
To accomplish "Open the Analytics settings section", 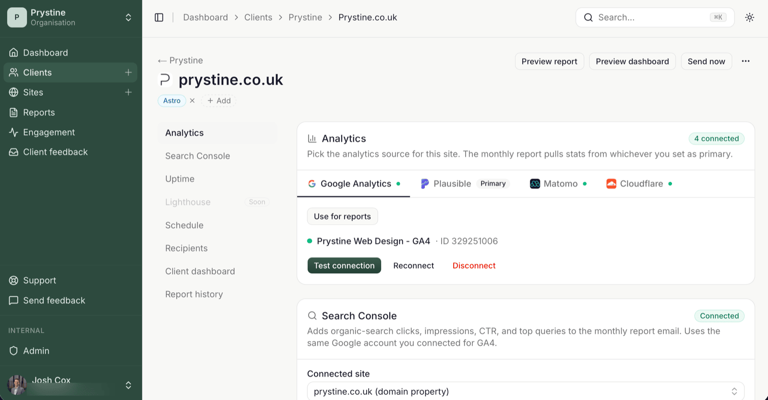I will pos(217,133).
